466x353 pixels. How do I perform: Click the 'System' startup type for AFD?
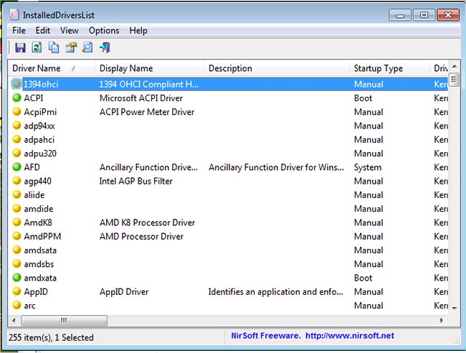pos(368,167)
